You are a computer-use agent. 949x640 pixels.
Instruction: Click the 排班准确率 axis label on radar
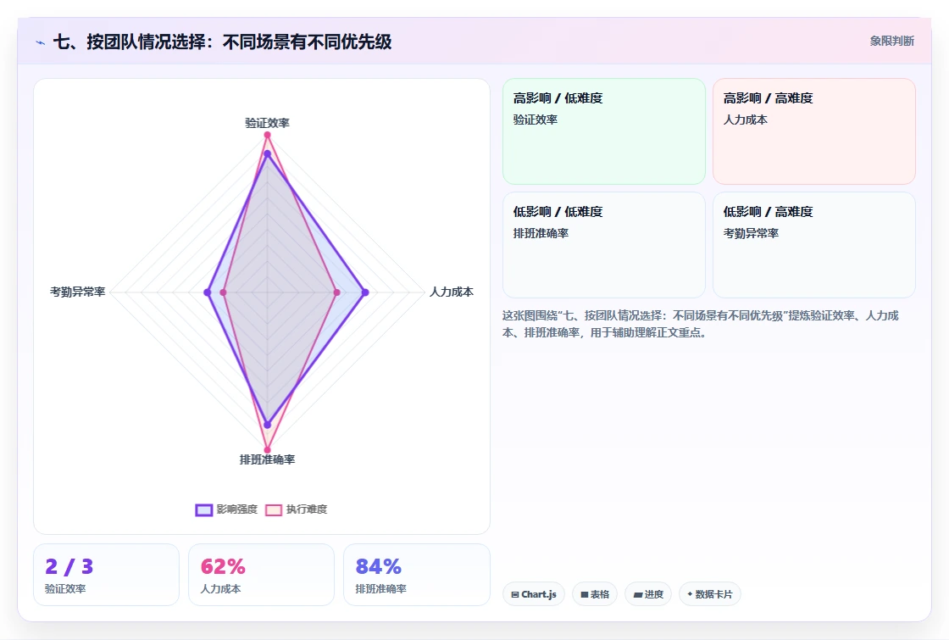pyautogui.click(x=267, y=459)
